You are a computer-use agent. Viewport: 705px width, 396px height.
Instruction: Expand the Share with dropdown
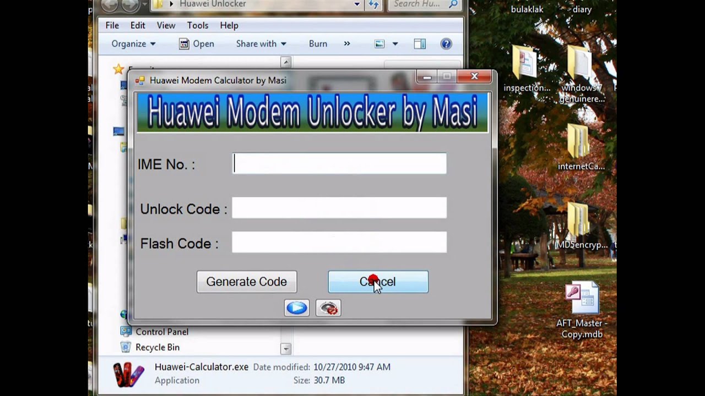(x=261, y=44)
